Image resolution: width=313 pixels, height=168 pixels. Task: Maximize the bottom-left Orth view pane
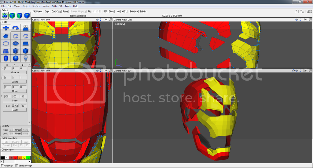[x=110, y=71]
